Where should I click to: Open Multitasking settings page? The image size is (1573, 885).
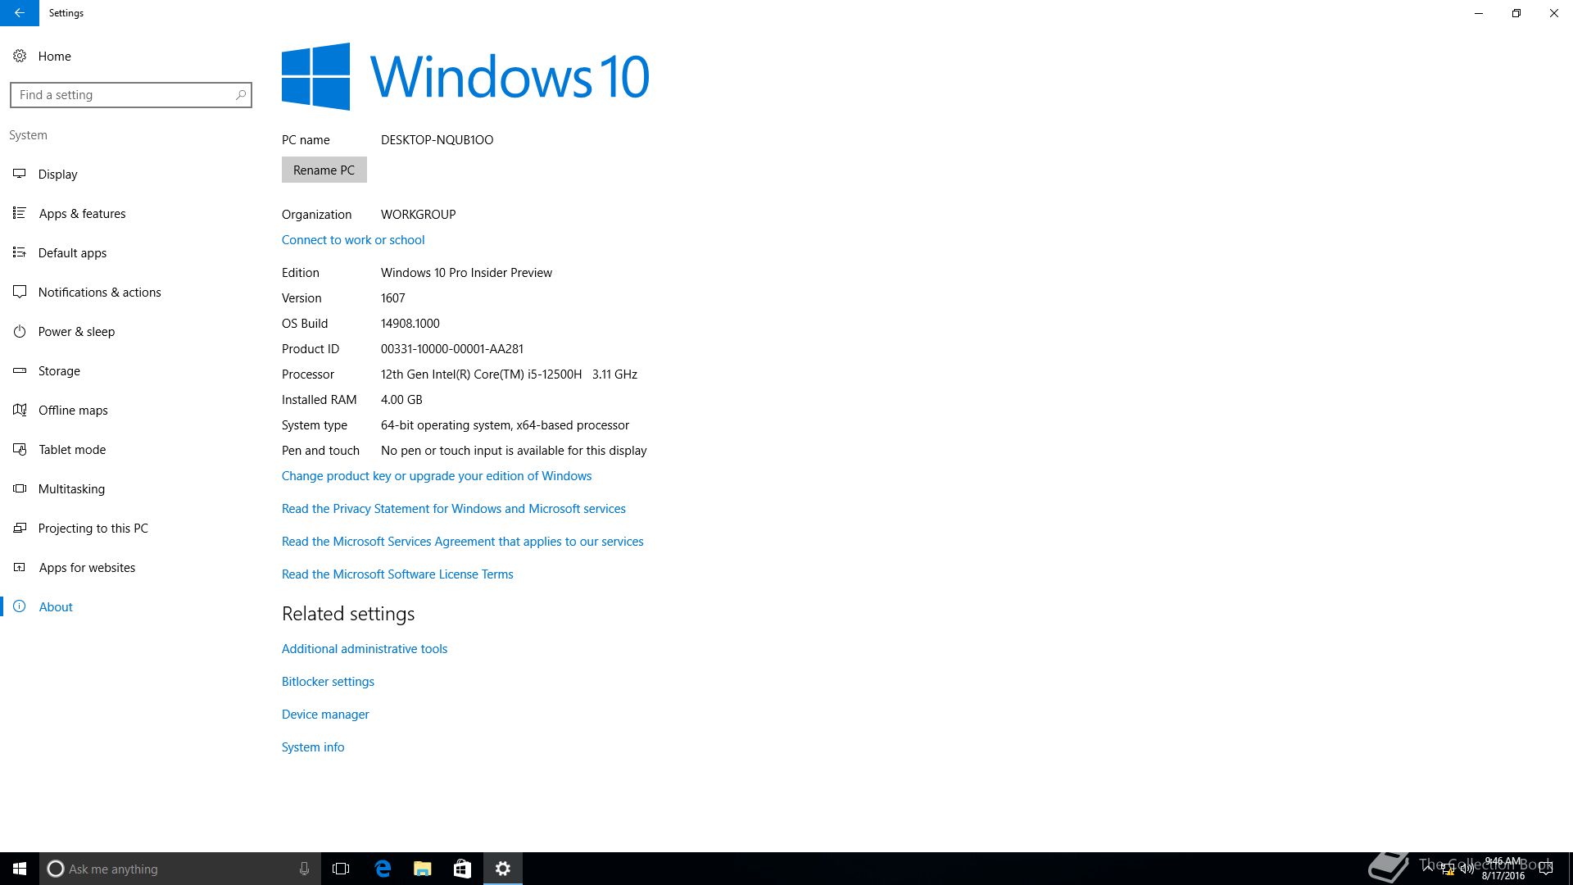(x=71, y=489)
